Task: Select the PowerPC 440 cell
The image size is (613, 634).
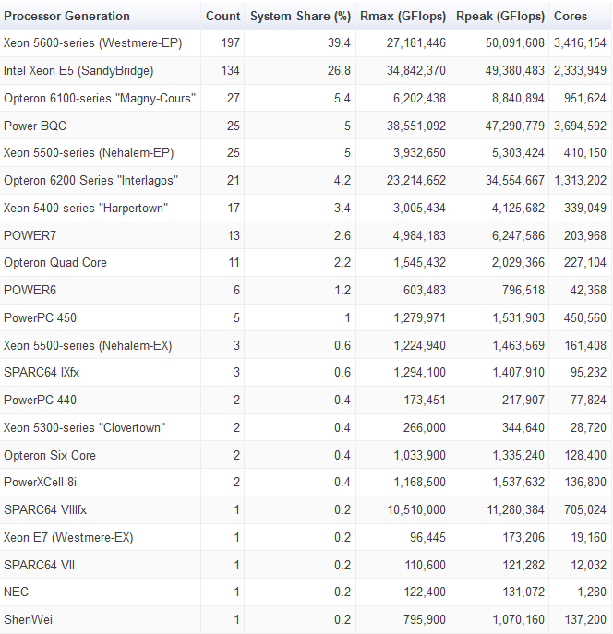Action: coord(40,400)
